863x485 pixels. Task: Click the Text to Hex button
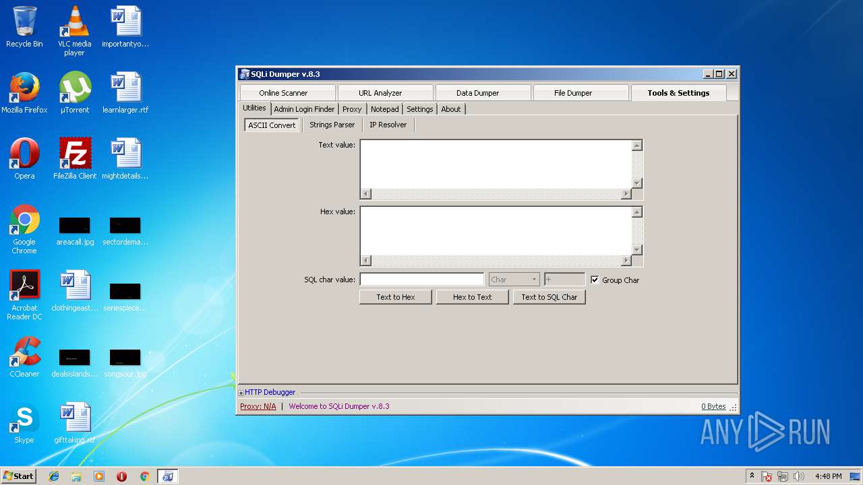coord(396,297)
